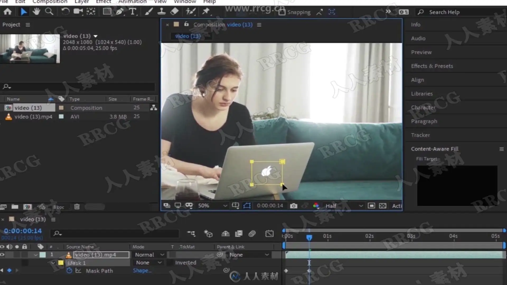Select the Clone Stamp tool

pos(161,12)
